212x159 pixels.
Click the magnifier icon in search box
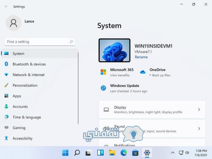[x=71, y=42]
